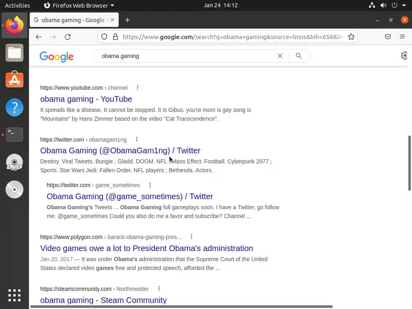Open three-dot menu for polygon.com result
Image resolution: width=412 pixels, height=309 pixels.
(192, 237)
